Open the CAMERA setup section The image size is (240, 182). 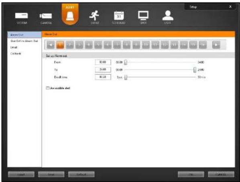click(46, 18)
